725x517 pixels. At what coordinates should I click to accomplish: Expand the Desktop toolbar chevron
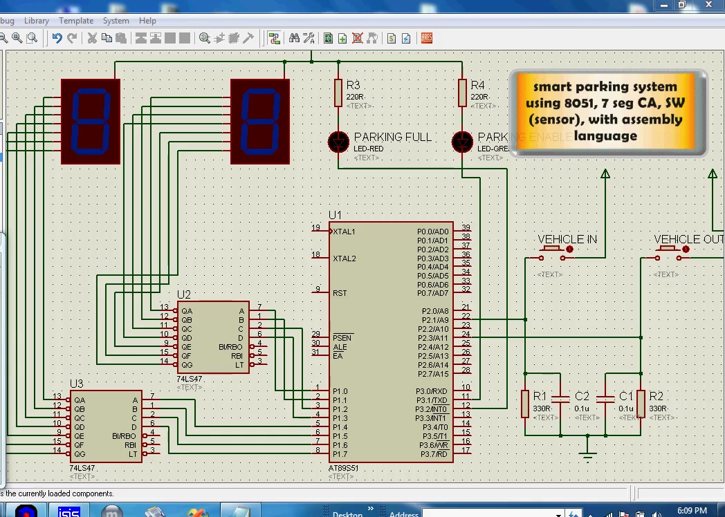pos(370,508)
